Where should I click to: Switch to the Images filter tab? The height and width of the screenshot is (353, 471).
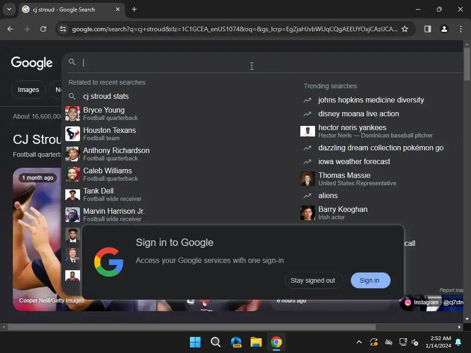[28, 90]
